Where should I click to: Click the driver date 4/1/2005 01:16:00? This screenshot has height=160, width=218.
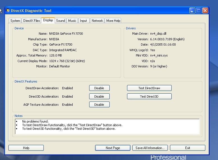click(x=163, y=44)
